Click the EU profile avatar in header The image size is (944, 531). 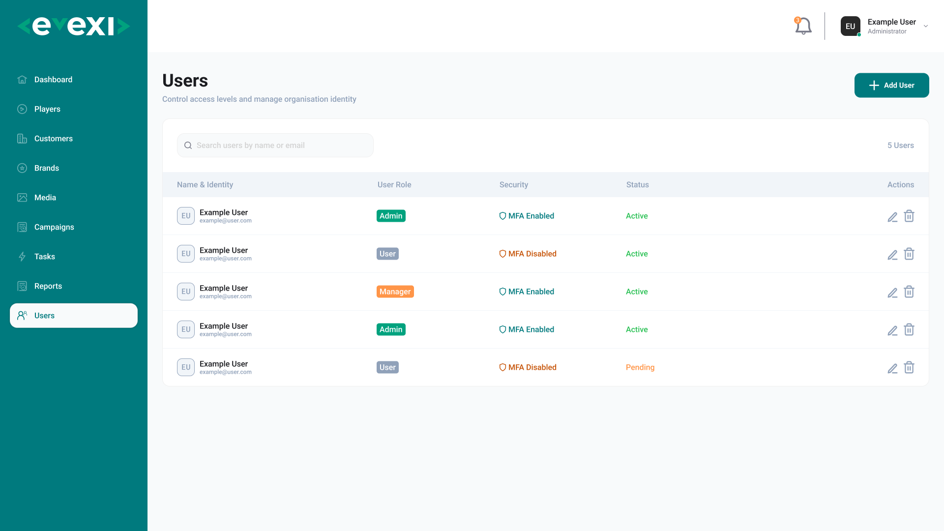point(851,26)
